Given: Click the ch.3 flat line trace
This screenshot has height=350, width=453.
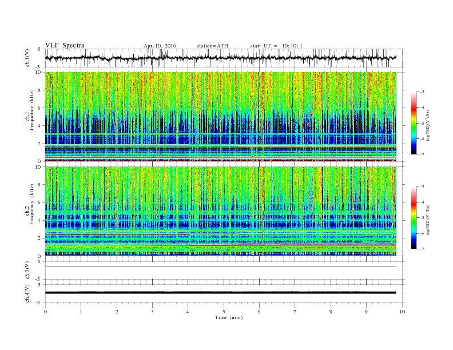Looking at the screenshot, I should (220, 267).
